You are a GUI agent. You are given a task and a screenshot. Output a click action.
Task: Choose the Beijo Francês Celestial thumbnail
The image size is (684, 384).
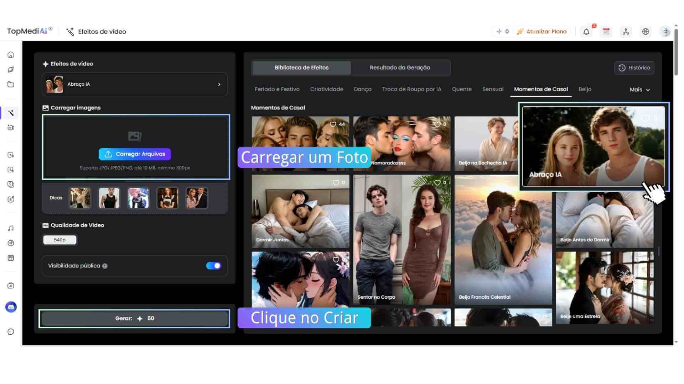[503, 240]
